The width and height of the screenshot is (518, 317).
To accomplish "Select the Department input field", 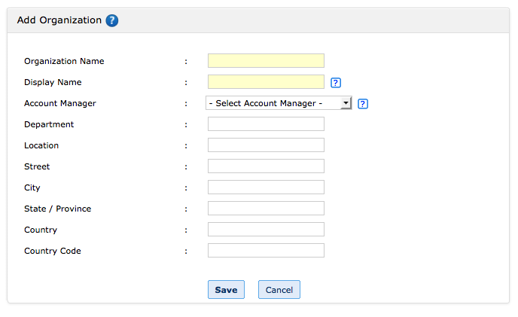I will 266,124.
